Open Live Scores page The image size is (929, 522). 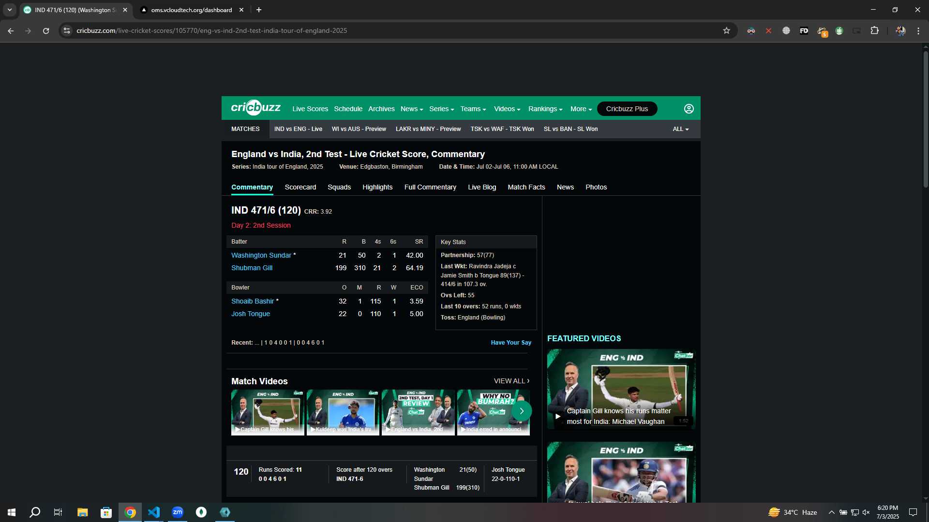pyautogui.click(x=310, y=109)
